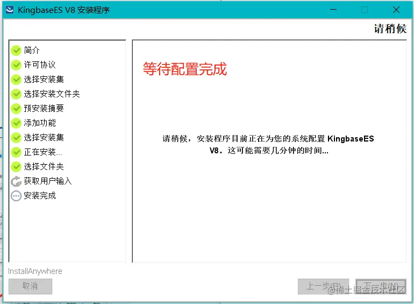This screenshot has height=304, width=414.
Task: Click the pending dots icon beside 安装完成
Action: [16, 196]
